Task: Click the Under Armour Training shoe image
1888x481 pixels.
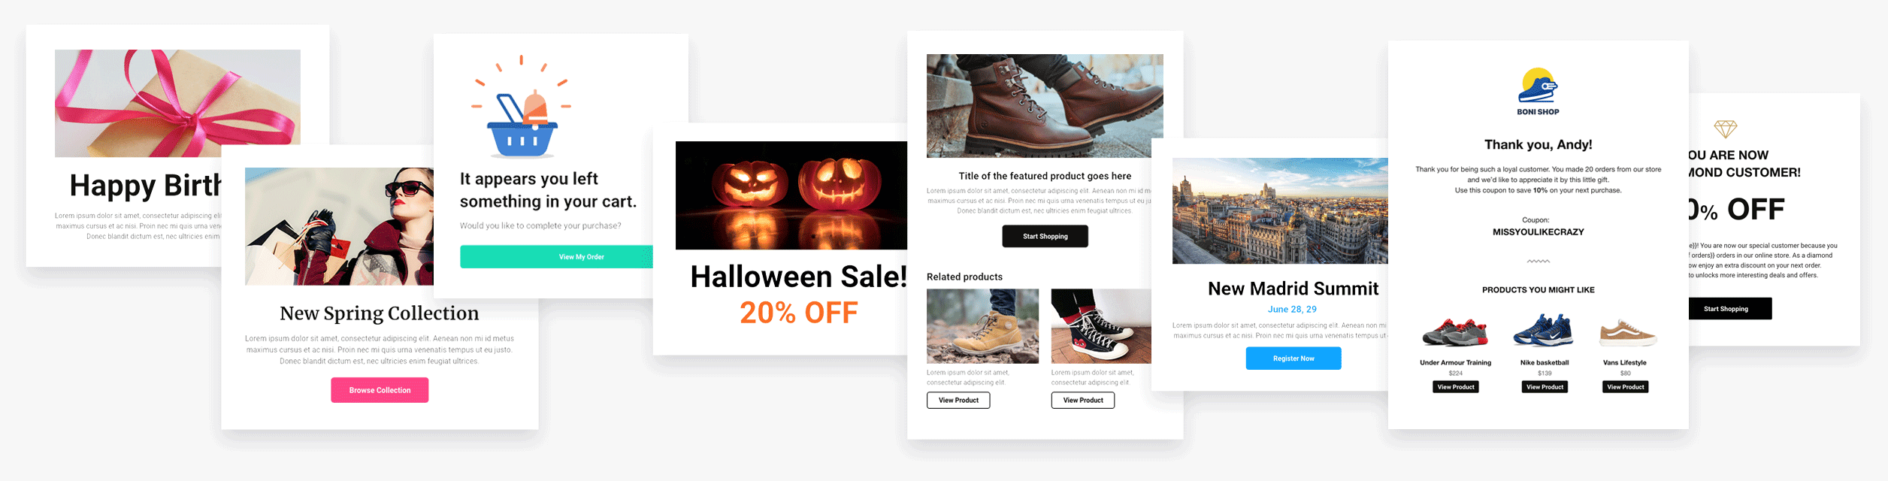Action: [x=1455, y=332]
